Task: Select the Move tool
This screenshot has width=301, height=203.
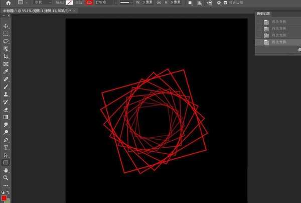Action: click(x=6, y=26)
